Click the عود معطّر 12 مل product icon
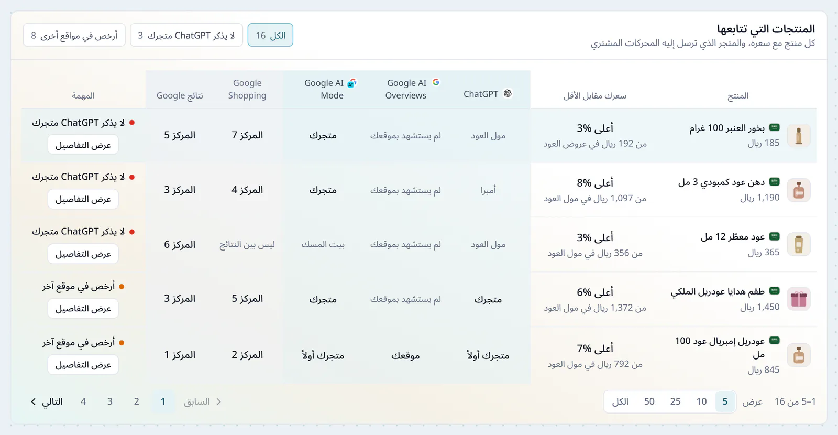The width and height of the screenshot is (838, 435). pyautogui.click(x=799, y=245)
